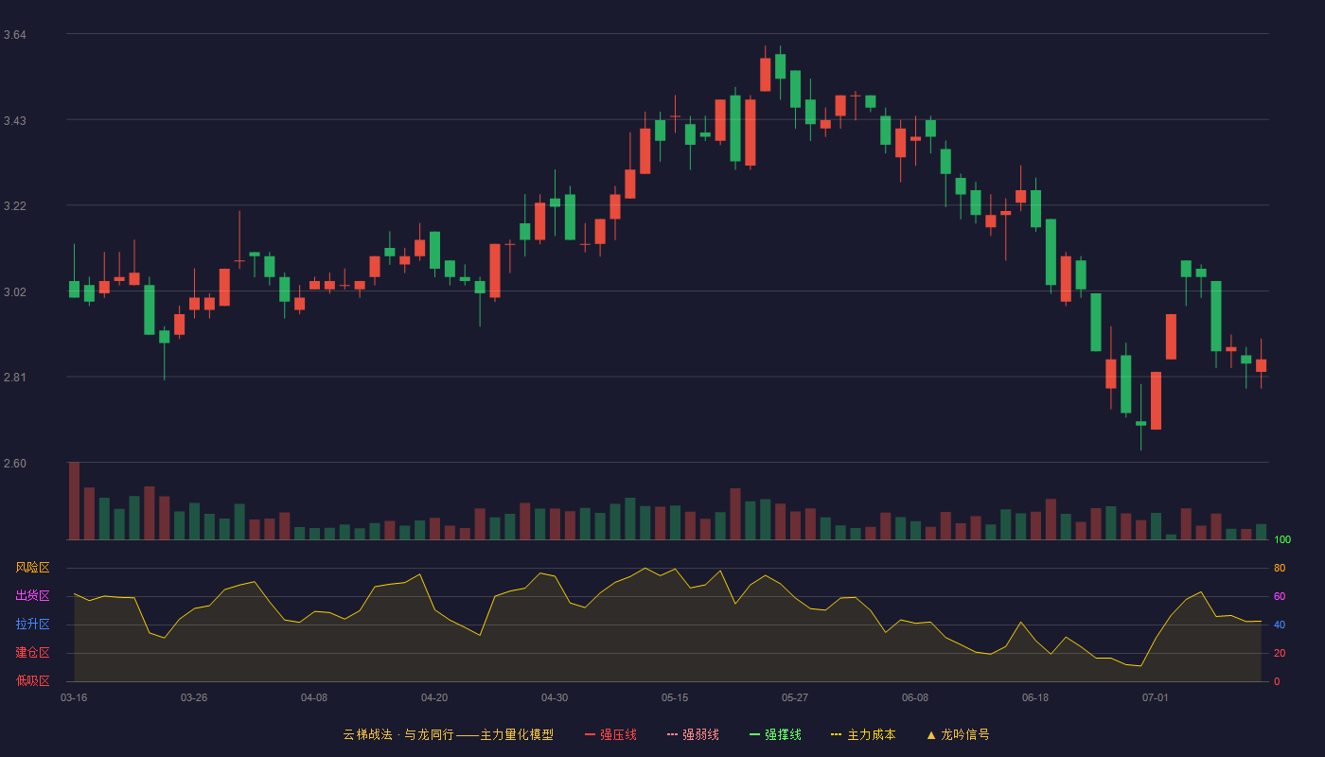Viewport: 1325px width, 757px height.
Task: Click the 100 indicator scale label
Action: click(x=1282, y=539)
